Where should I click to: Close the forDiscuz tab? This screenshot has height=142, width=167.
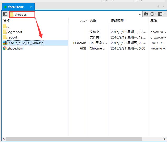click(31, 7)
